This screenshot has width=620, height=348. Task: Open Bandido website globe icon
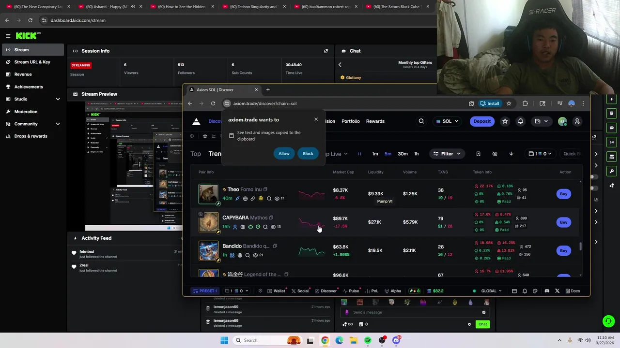(240, 255)
